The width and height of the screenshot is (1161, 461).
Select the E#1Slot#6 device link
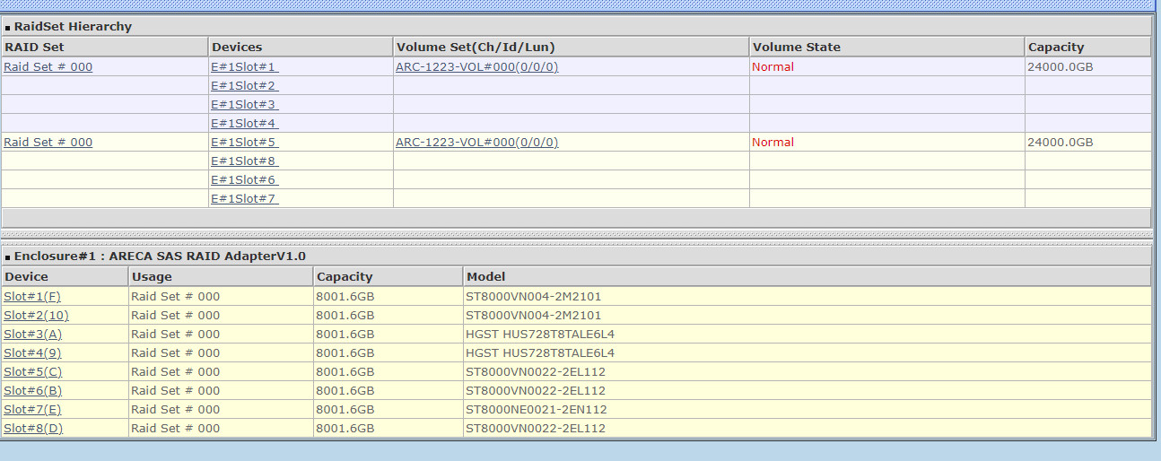(244, 180)
